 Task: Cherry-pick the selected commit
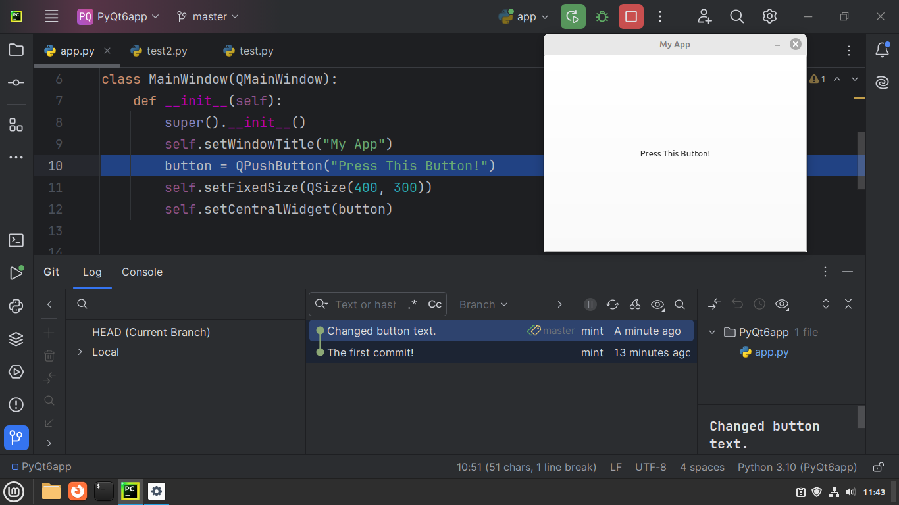pos(635,304)
